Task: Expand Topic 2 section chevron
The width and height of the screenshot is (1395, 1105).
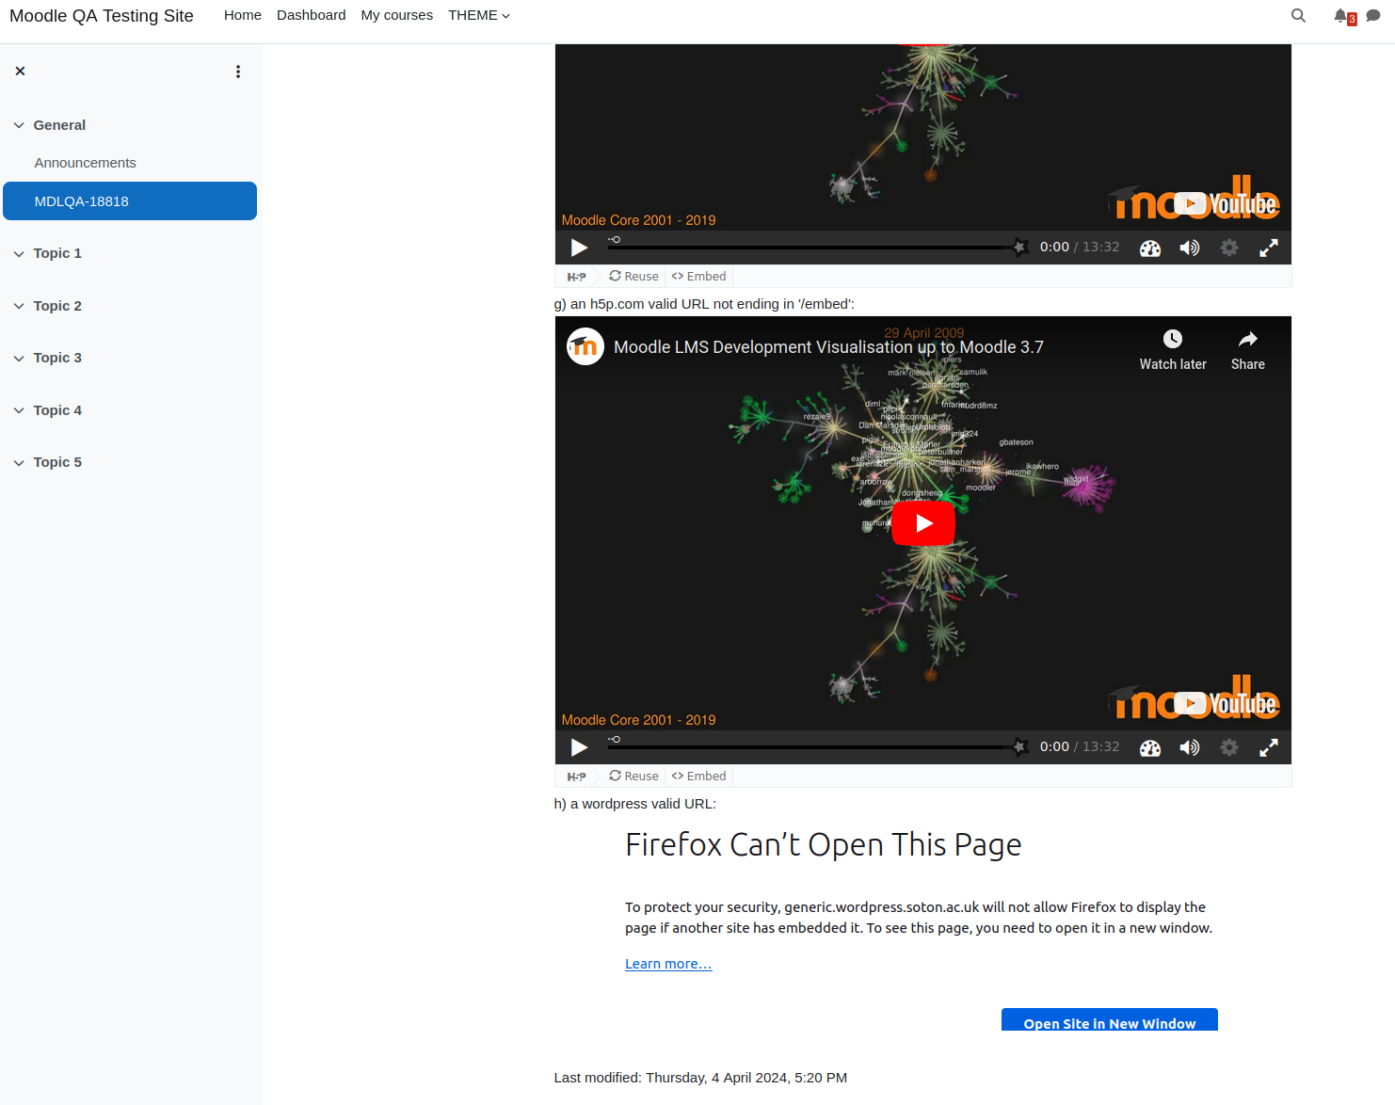Action: (x=19, y=306)
